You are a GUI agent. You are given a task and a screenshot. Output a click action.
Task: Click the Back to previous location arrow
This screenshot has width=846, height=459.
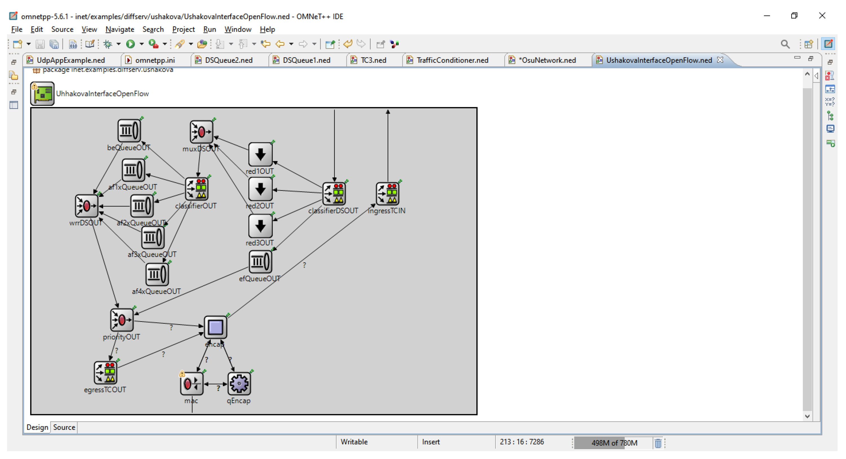point(280,44)
